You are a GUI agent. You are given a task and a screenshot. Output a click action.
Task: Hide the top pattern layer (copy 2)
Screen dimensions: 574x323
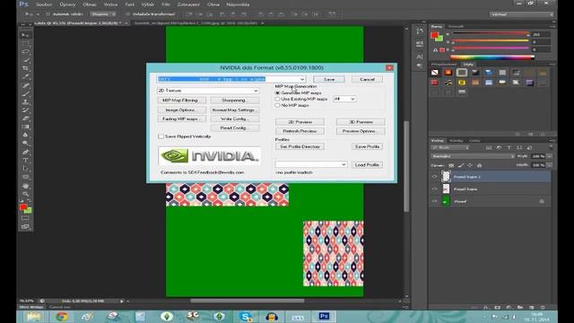pyautogui.click(x=434, y=177)
